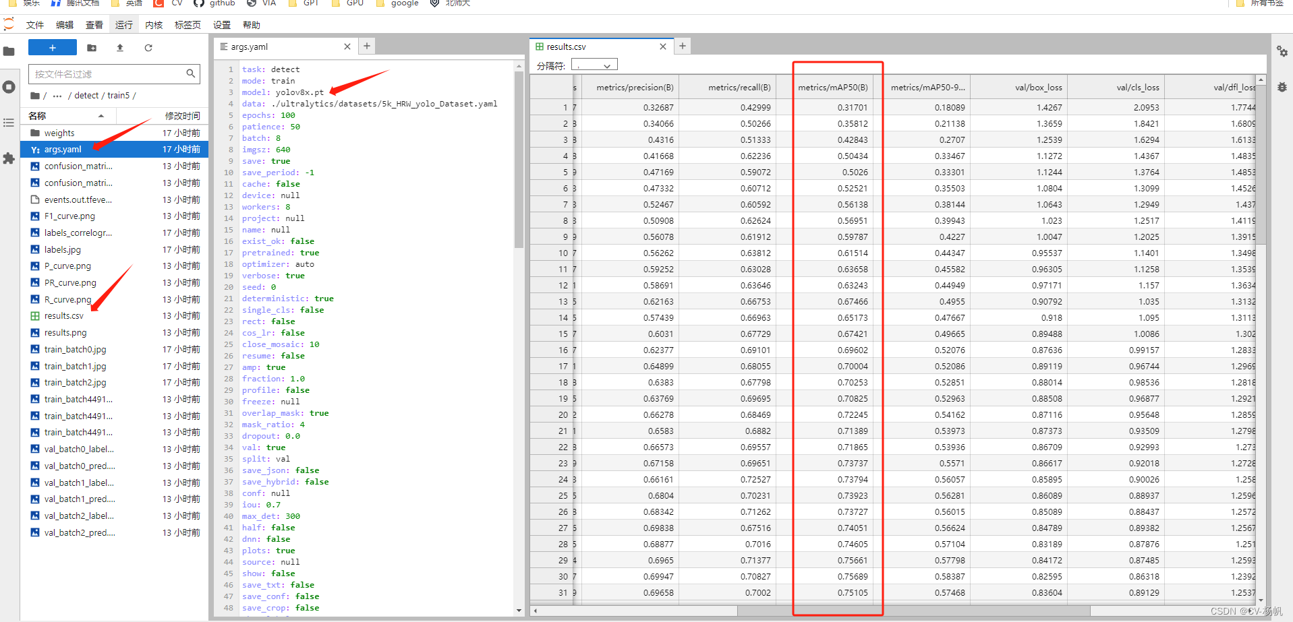Screen dimensions: 1293x622
Task: Open the 内核 menu
Action: 154,25
